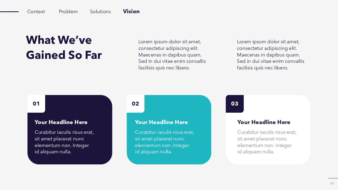338x190 pixels.
Task: Open the Context section tab
Action: [x=36, y=12]
